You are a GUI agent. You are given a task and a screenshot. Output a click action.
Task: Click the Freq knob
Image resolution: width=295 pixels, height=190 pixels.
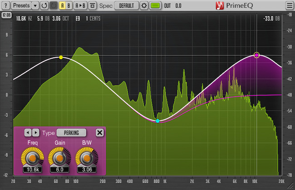(x=33, y=158)
